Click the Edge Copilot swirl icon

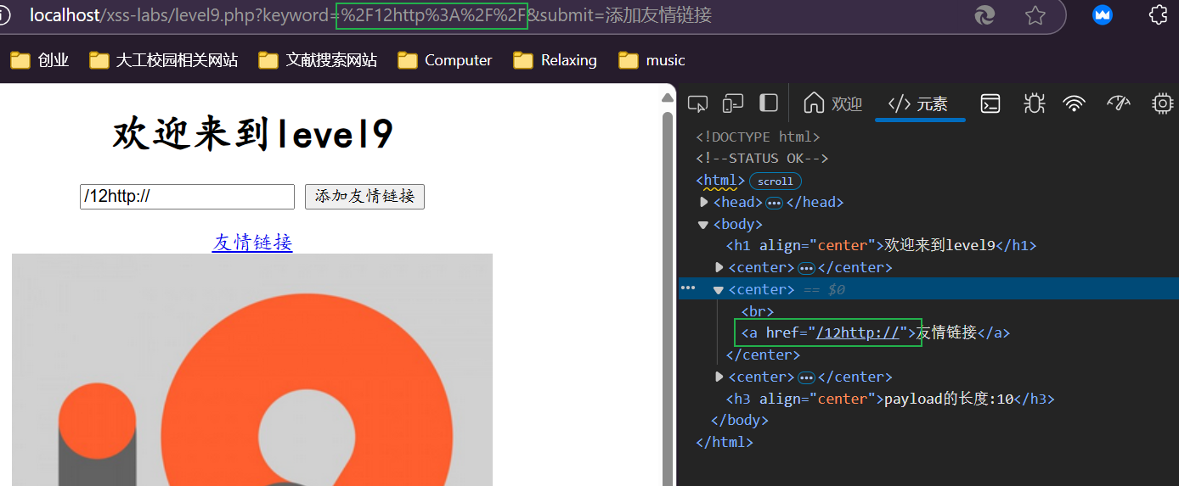[x=985, y=15]
